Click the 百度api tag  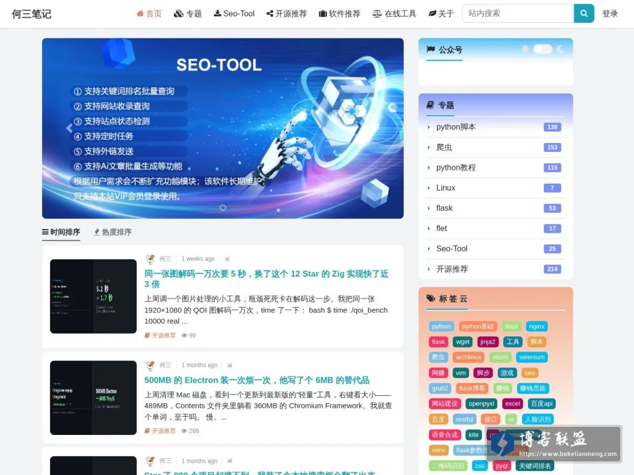(542, 404)
